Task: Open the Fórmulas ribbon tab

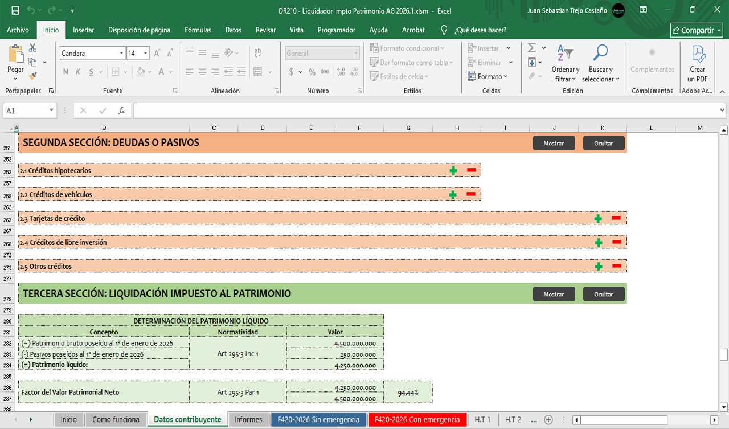Action: tap(198, 30)
